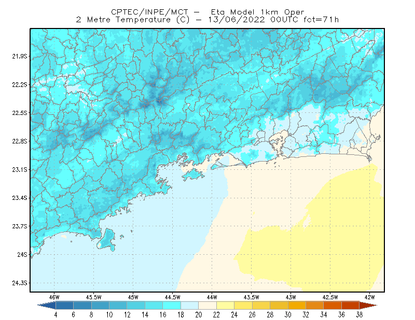Click the '45W' longitude label

tap(133, 297)
